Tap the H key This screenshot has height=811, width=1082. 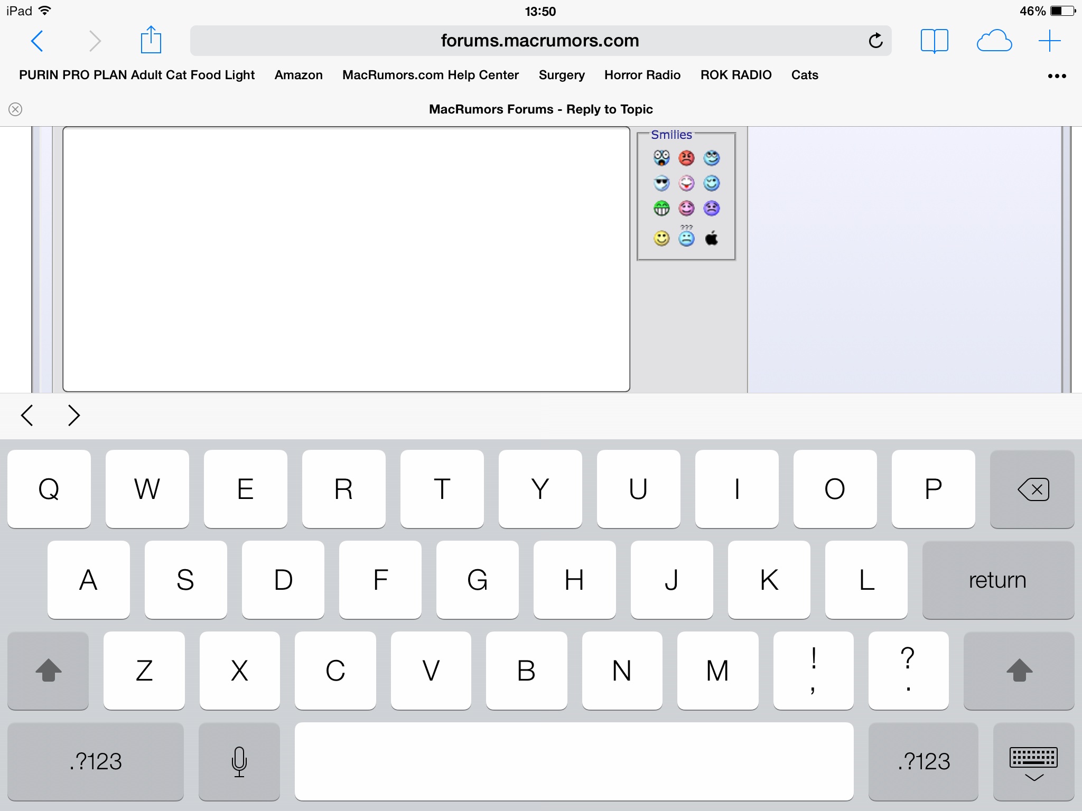575,580
